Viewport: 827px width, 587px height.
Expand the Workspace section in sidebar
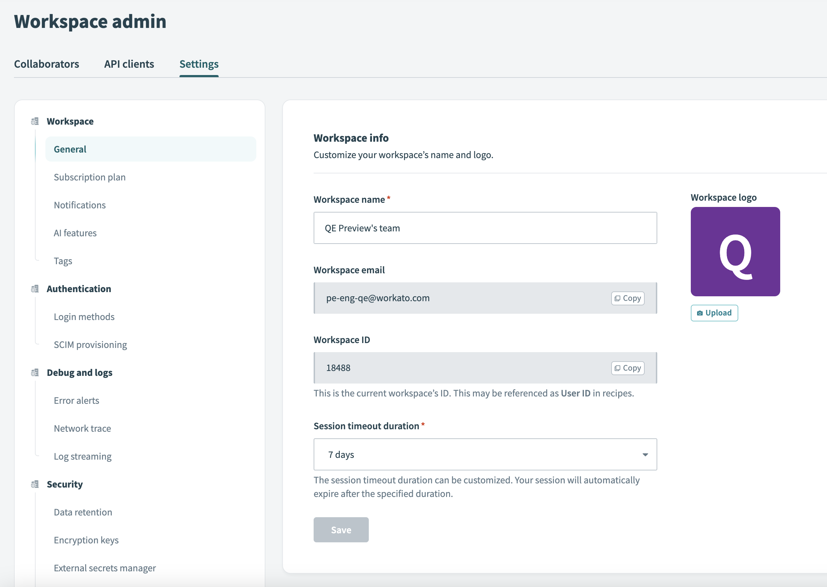pyautogui.click(x=71, y=121)
